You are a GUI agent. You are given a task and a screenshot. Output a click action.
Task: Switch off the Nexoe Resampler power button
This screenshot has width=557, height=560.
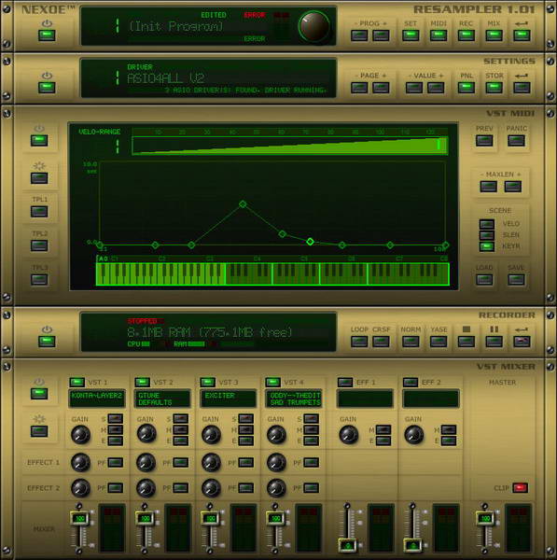[x=47, y=35]
